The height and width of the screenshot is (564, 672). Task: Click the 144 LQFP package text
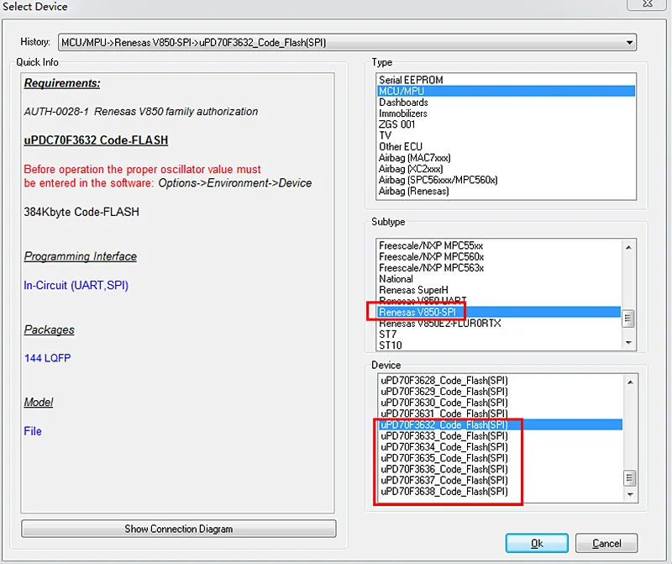[x=48, y=358]
